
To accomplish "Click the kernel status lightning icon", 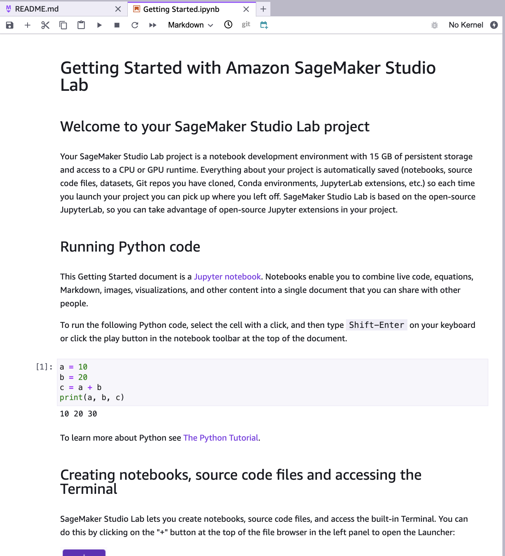I will (494, 25).
